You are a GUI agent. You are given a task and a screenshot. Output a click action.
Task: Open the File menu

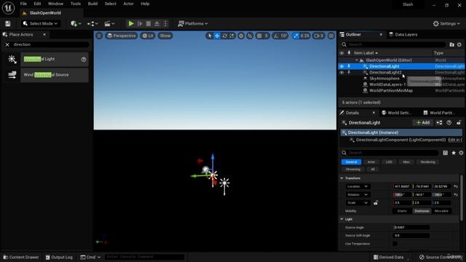pyautogui.click(x=23, y=4)
